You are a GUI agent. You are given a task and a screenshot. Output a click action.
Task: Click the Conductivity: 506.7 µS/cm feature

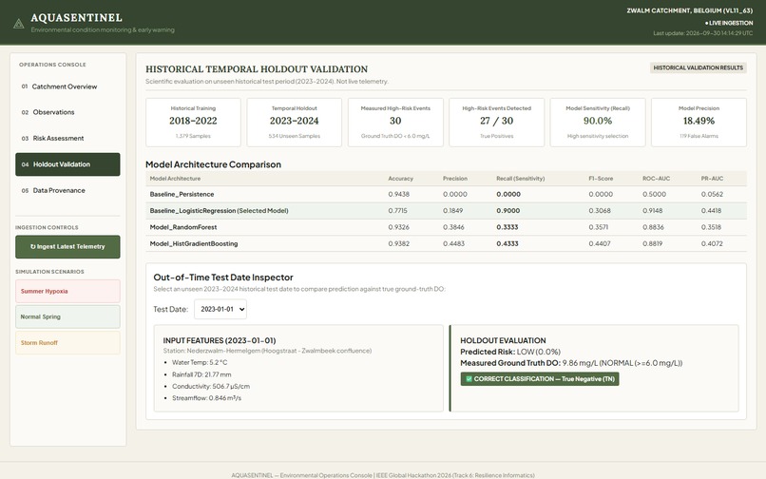211,386
